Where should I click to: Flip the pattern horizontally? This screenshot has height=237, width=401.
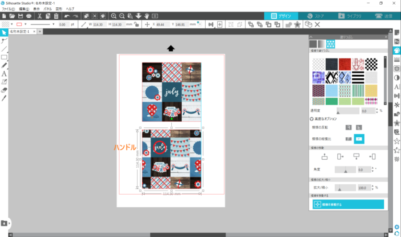(x=348, y=127)
